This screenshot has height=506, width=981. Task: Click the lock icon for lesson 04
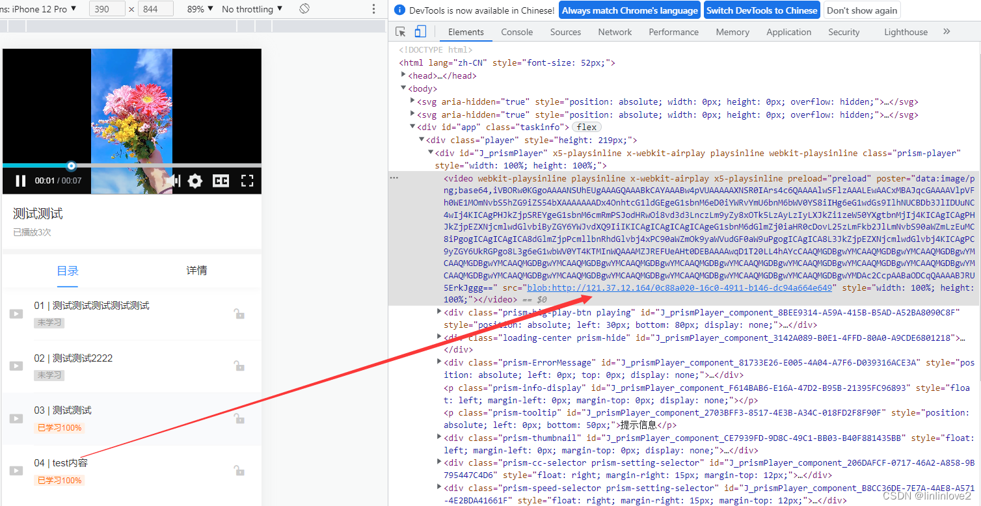[239, 471]
